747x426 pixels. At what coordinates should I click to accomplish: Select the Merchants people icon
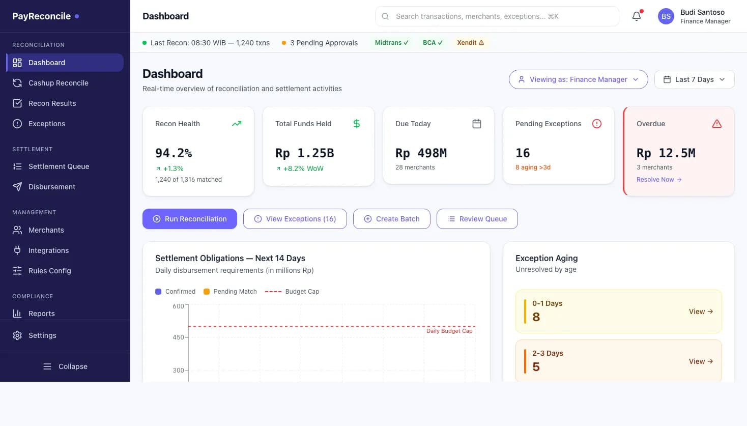tap(17, 230)
